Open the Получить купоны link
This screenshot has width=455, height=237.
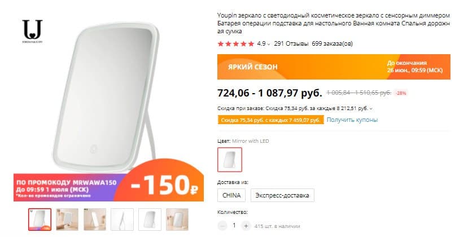[352, 120]
